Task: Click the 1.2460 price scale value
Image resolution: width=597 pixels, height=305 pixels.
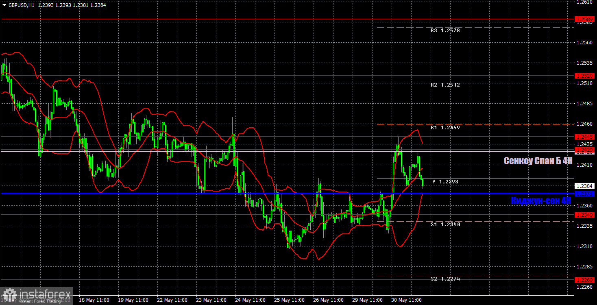Action: [584, 124]
